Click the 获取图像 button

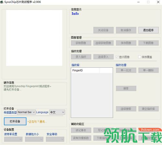(x=81, y=43)
